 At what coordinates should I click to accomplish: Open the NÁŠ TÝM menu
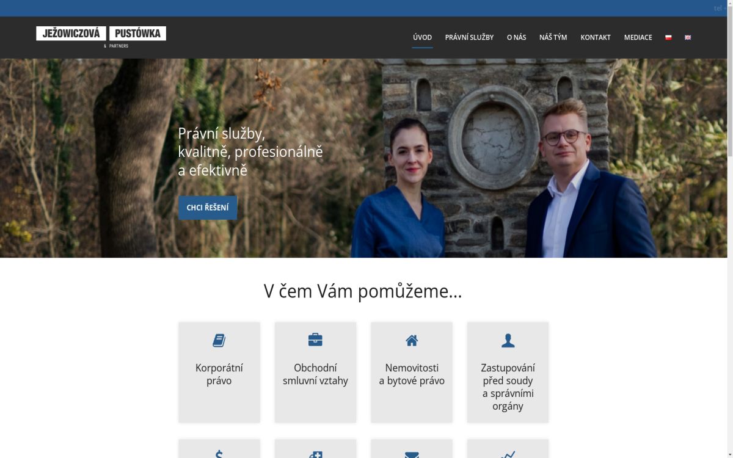[x=552, y=37]
